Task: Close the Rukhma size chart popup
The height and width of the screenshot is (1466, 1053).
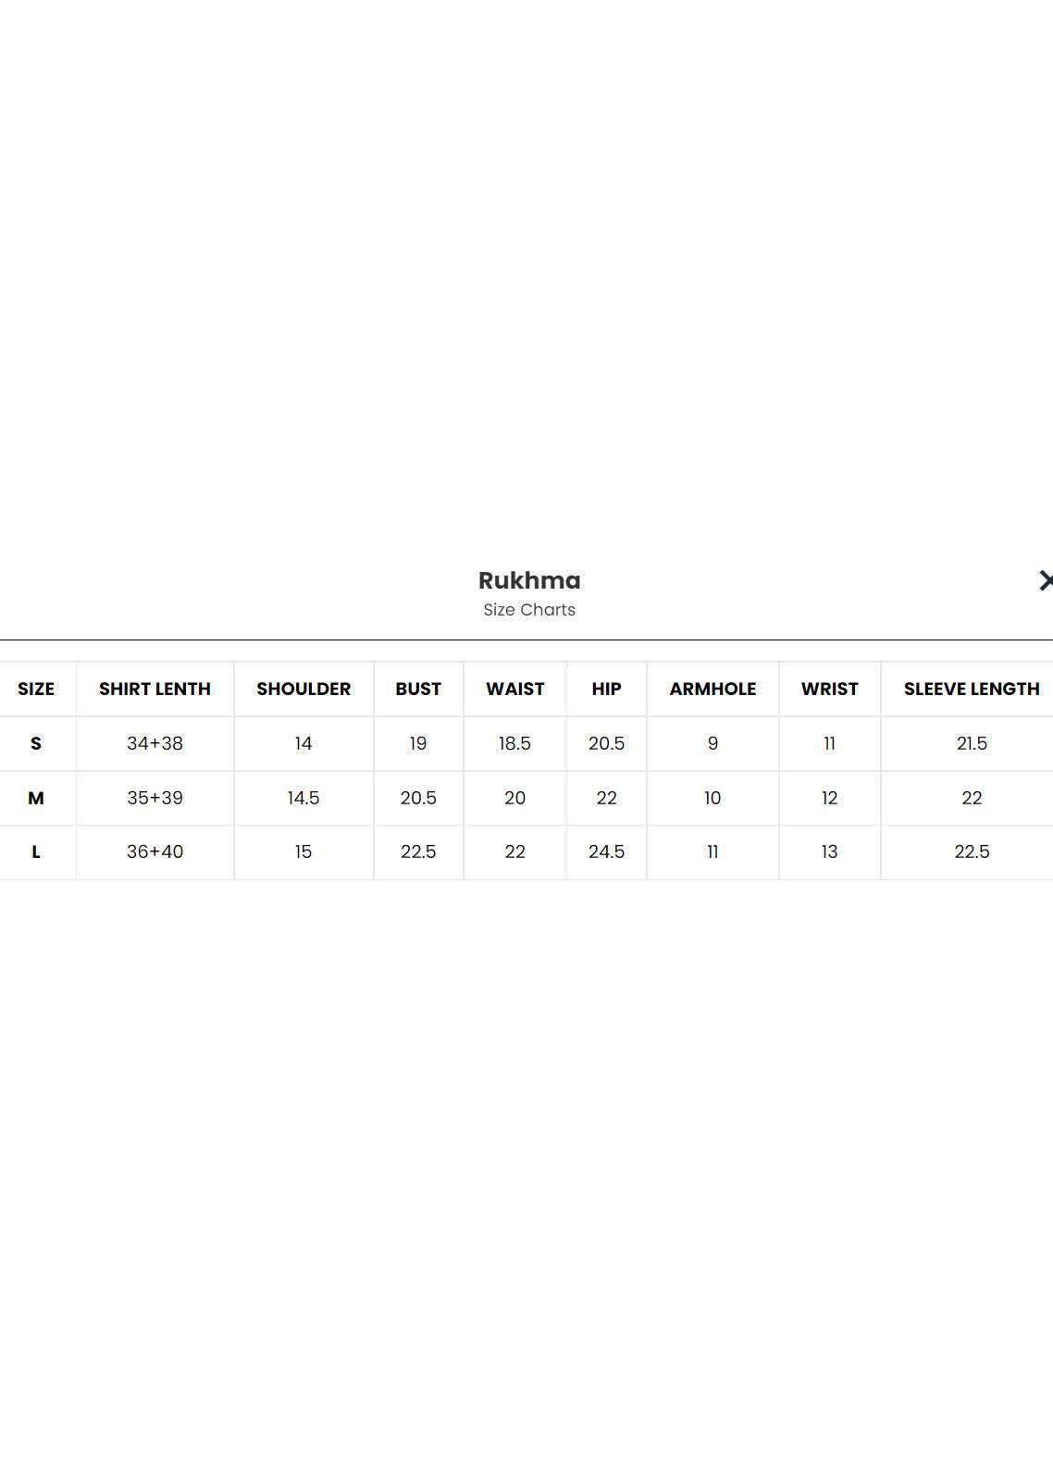Action: click(1045, 580)
